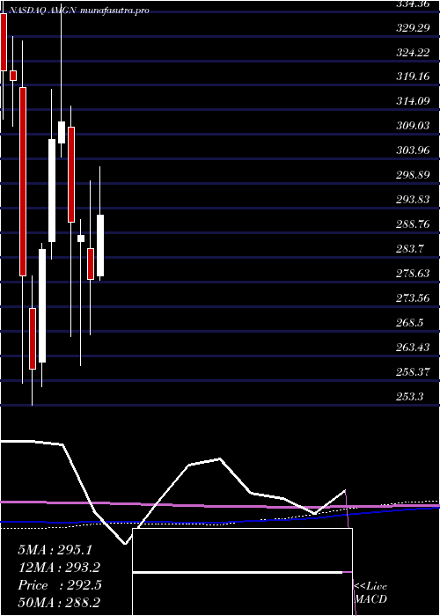Click the NASDAQ AMGN munafasutra.pro title text

click(78, 11)
